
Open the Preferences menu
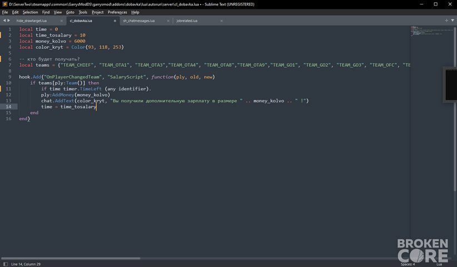pyautogui.click(x=117, y=12)
